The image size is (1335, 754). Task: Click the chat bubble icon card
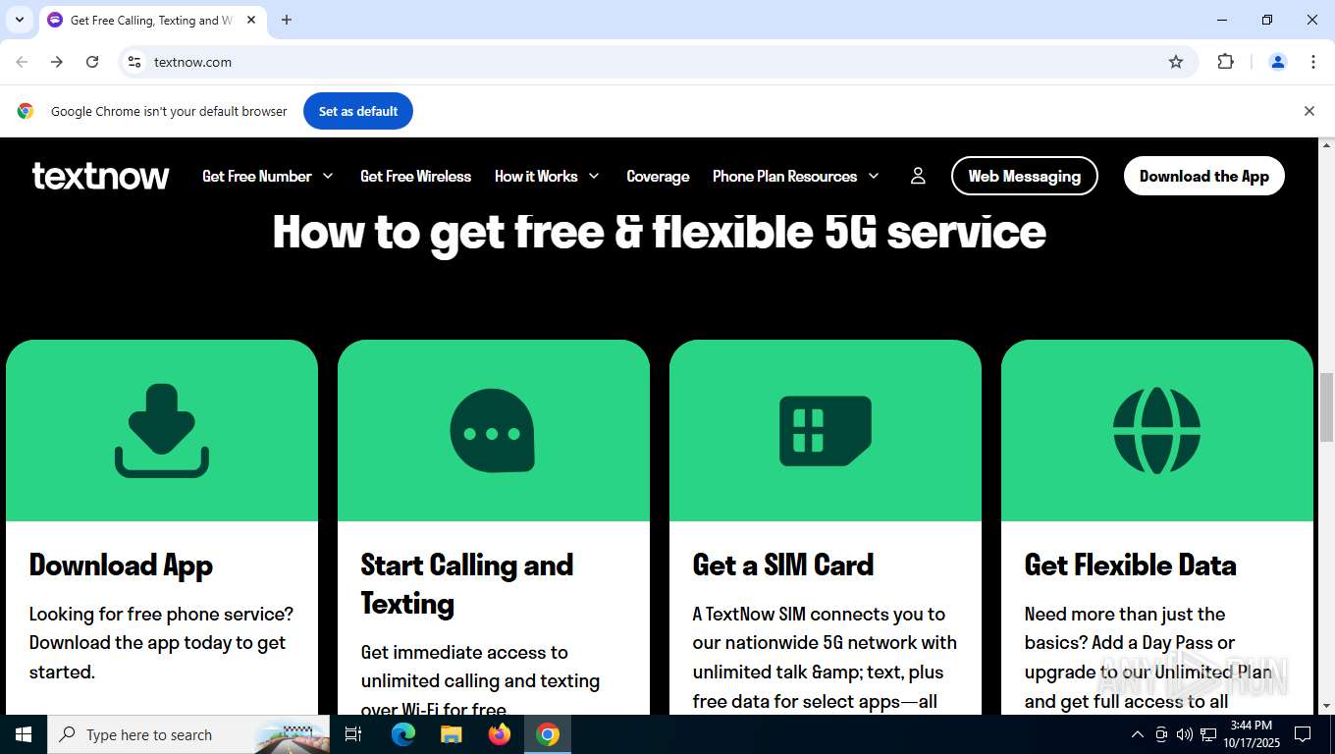click(494, 431)
